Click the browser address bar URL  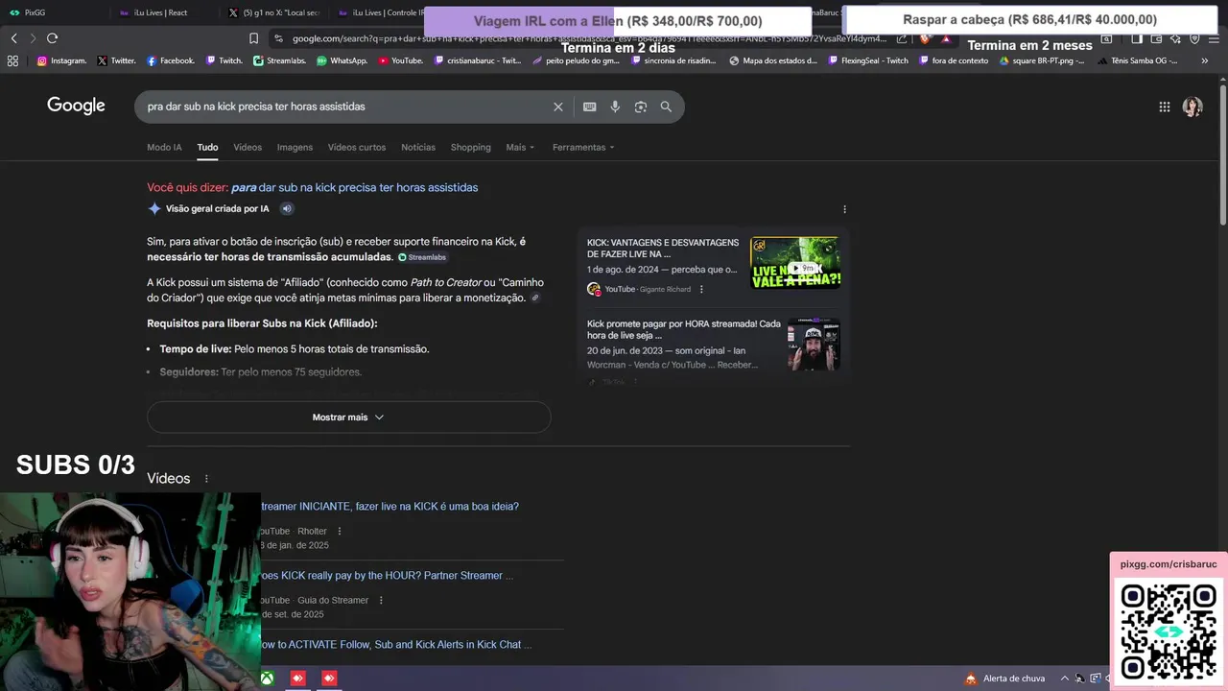(589, 38)
